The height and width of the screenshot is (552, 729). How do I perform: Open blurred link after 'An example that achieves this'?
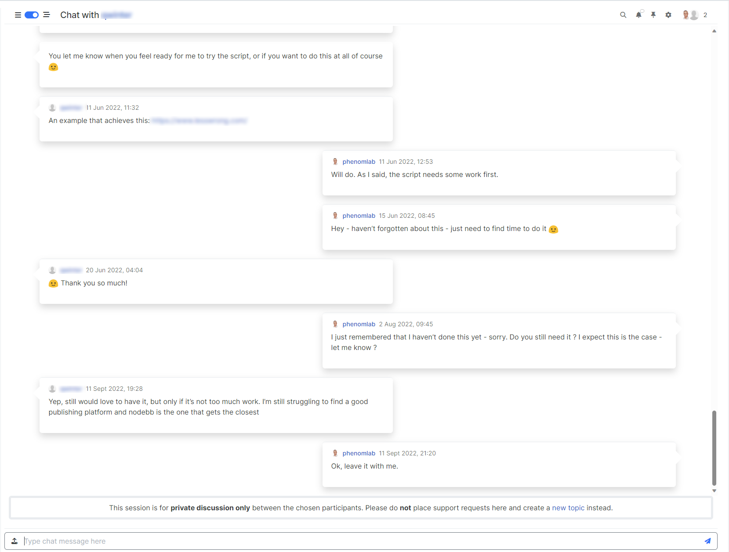(199, 121)
